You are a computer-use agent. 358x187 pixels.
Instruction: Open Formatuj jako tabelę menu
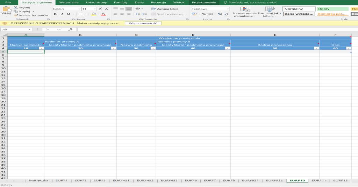pos(270,12)
